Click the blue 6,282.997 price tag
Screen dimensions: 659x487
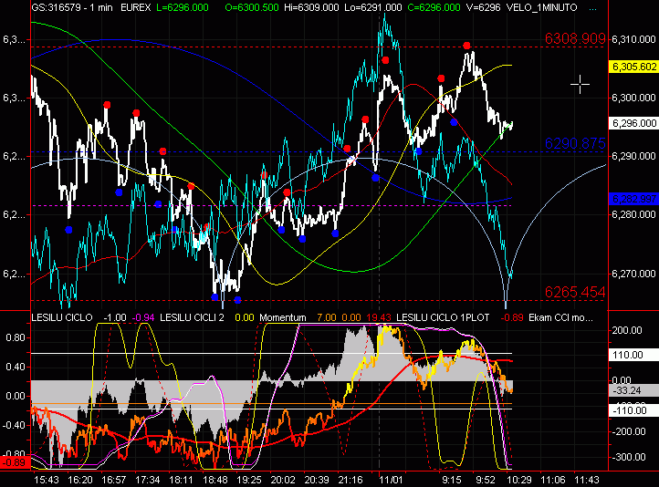[x=633, y=199]
